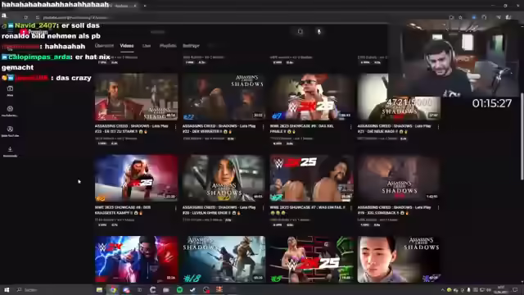Viewport: 524px width, 295px height.
Task: Click the Windows taskbar search box
Action: tap(53, 289)
